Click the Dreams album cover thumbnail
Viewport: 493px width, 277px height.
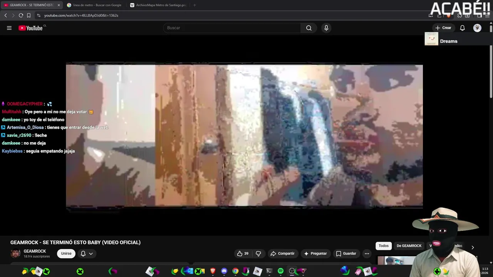(431, 38)
